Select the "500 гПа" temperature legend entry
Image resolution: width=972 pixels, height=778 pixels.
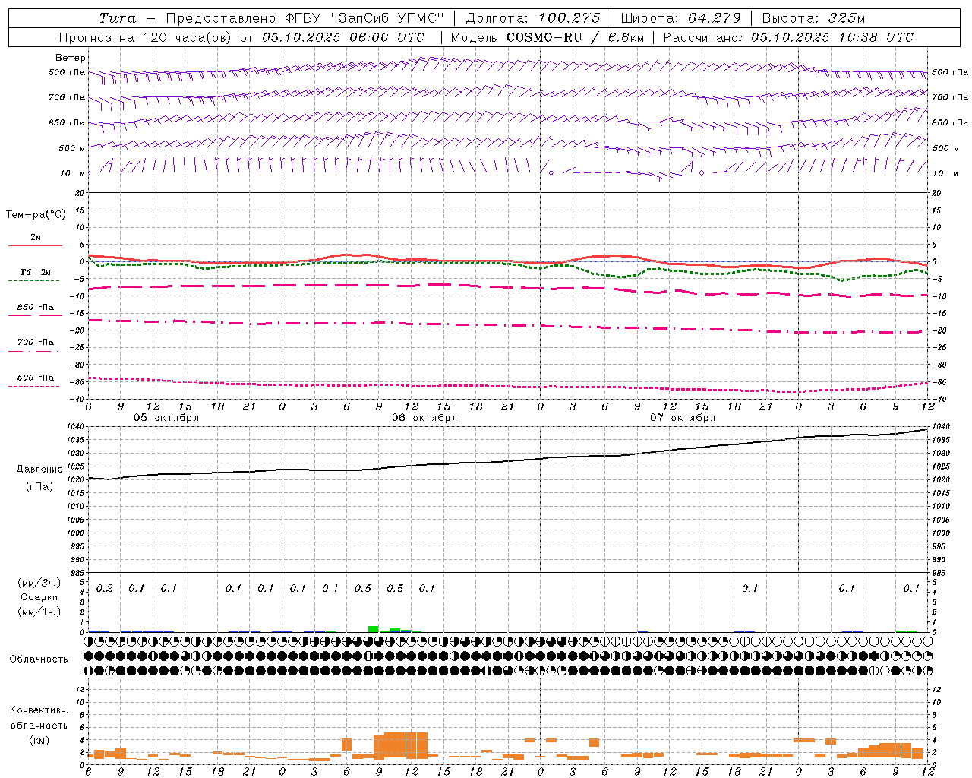[x=36, y=378]
